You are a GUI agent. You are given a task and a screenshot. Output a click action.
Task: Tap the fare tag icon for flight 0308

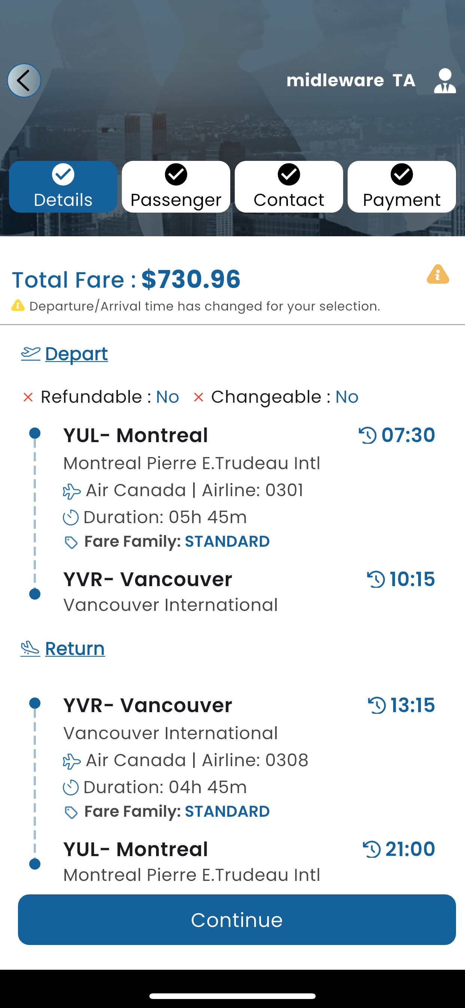click(71, 812)
